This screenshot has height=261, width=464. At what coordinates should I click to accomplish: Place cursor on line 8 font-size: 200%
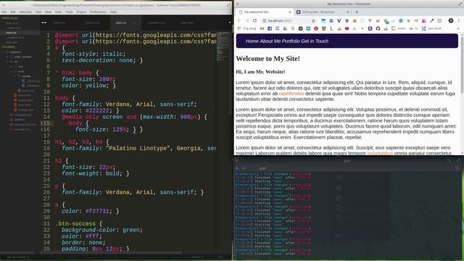click(x=88, y=79)
